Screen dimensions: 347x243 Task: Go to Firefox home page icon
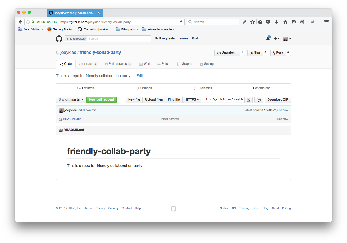(285, 22)
